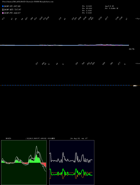The image size is (140, 185).
Task: Click the lower value 126 label
Action: click(x=77, y=64)
